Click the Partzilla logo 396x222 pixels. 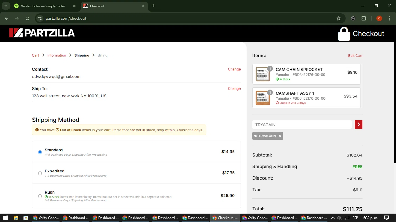tap(42, 33)
